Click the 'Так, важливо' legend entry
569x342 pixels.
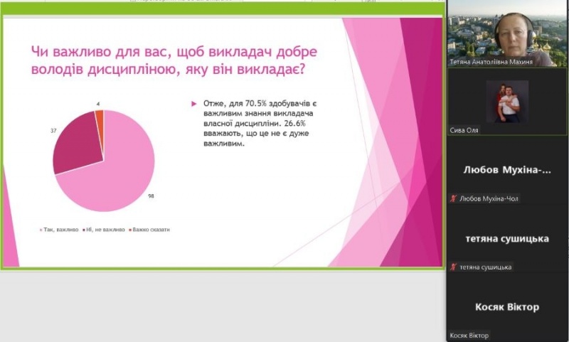coord(58,230)
